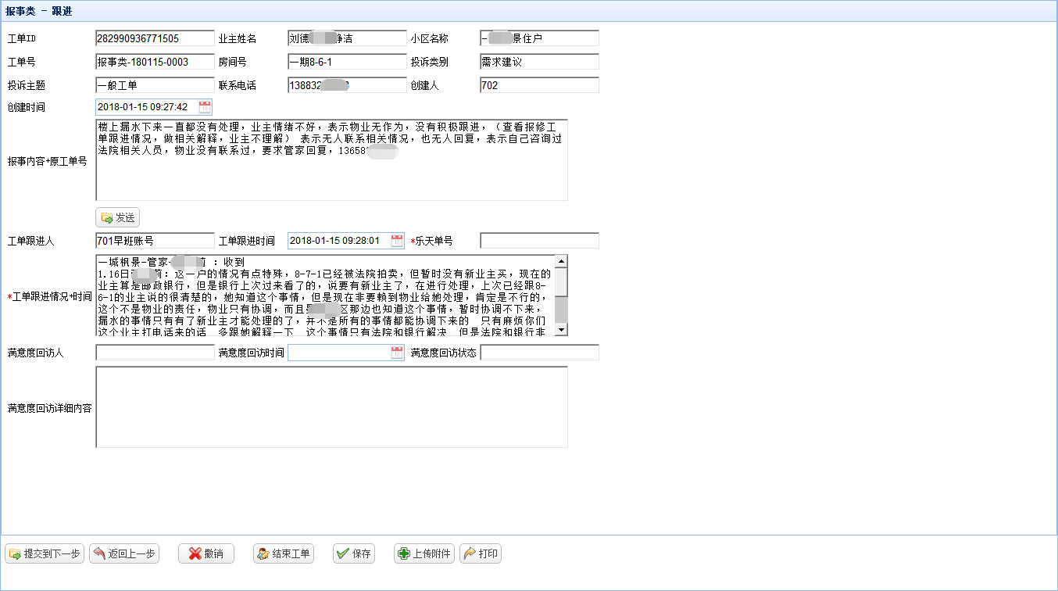Click 上传附件 upload attachment button

(x=424, y=554)
